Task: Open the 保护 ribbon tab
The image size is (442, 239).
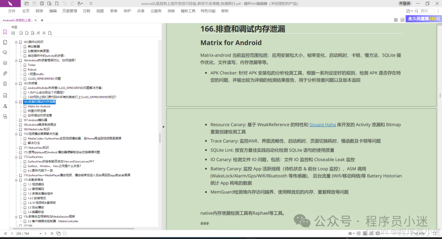Action: [x=127, y=11]
